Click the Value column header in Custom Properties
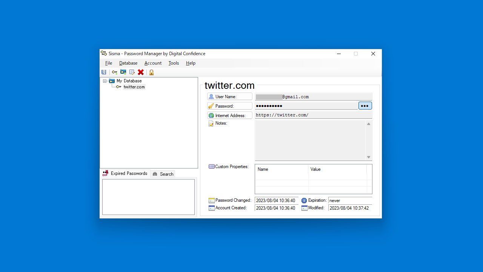Viewport: 483px width, 272px height. (x=337, y=169)
